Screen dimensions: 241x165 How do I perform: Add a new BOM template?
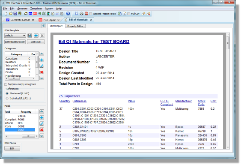click(x=36, y=36)
